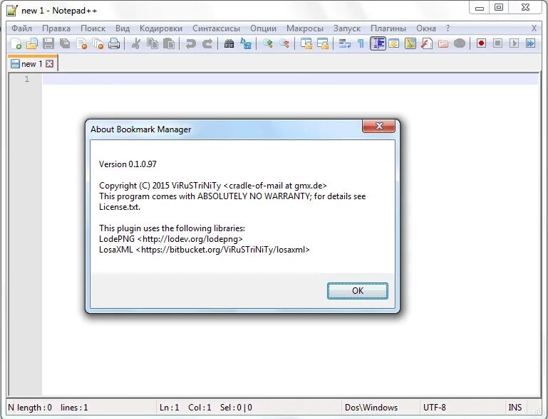The image size is (548, 419).
Task: Click the Copyright ViRuSTriNiTy line
Action: click(x=213, y=186)
